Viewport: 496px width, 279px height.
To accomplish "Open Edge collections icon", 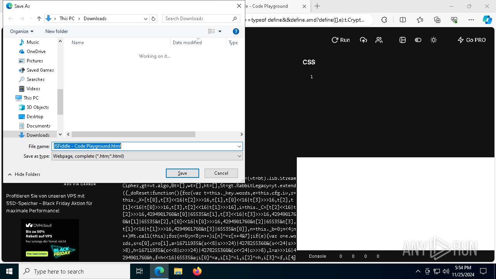I will tap(437, 20).
